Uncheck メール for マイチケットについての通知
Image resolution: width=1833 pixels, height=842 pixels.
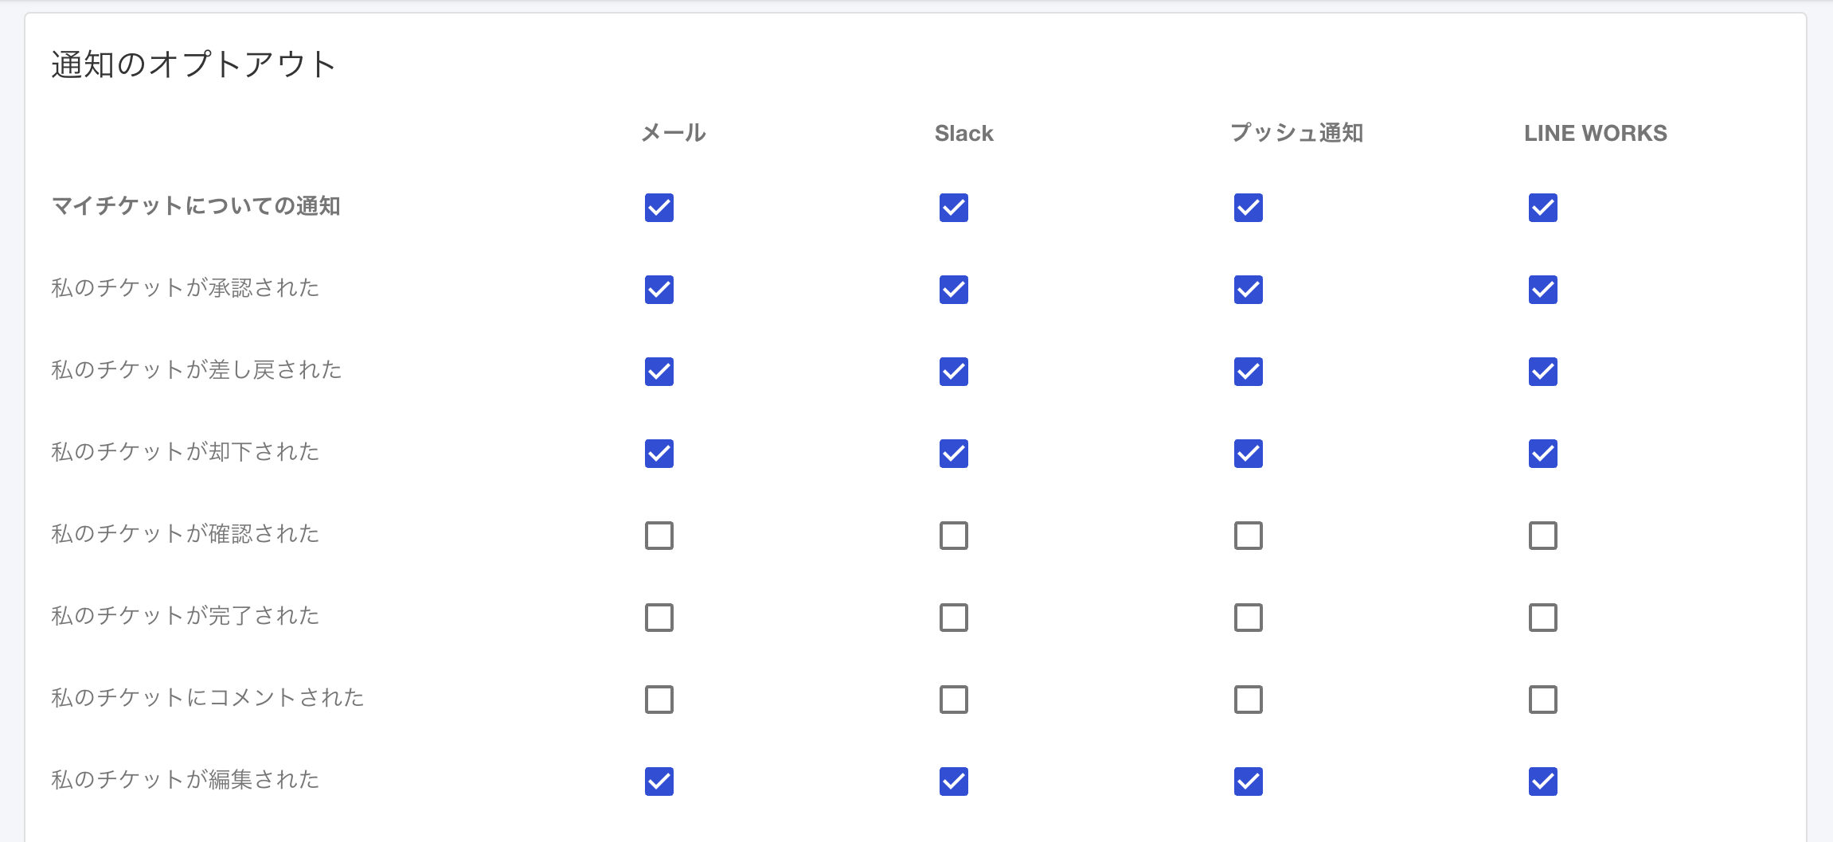(x=659, y=208)
